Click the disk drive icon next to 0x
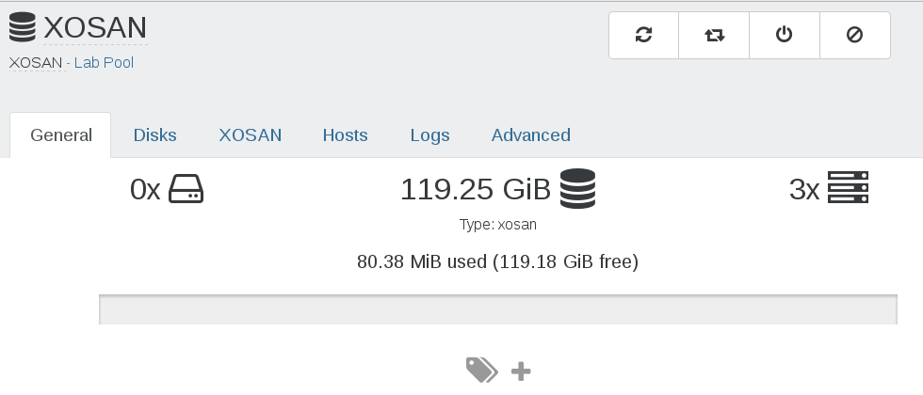The height and width of the screenshot is (395, 923). coord(186,189)
